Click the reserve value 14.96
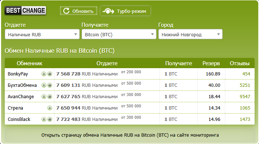 tap(214, 119)
